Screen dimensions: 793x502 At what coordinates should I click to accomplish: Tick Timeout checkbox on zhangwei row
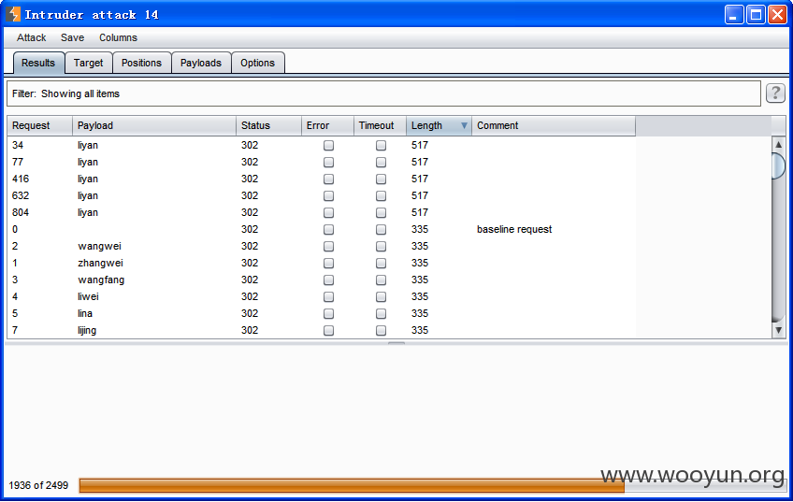(381, 263)
